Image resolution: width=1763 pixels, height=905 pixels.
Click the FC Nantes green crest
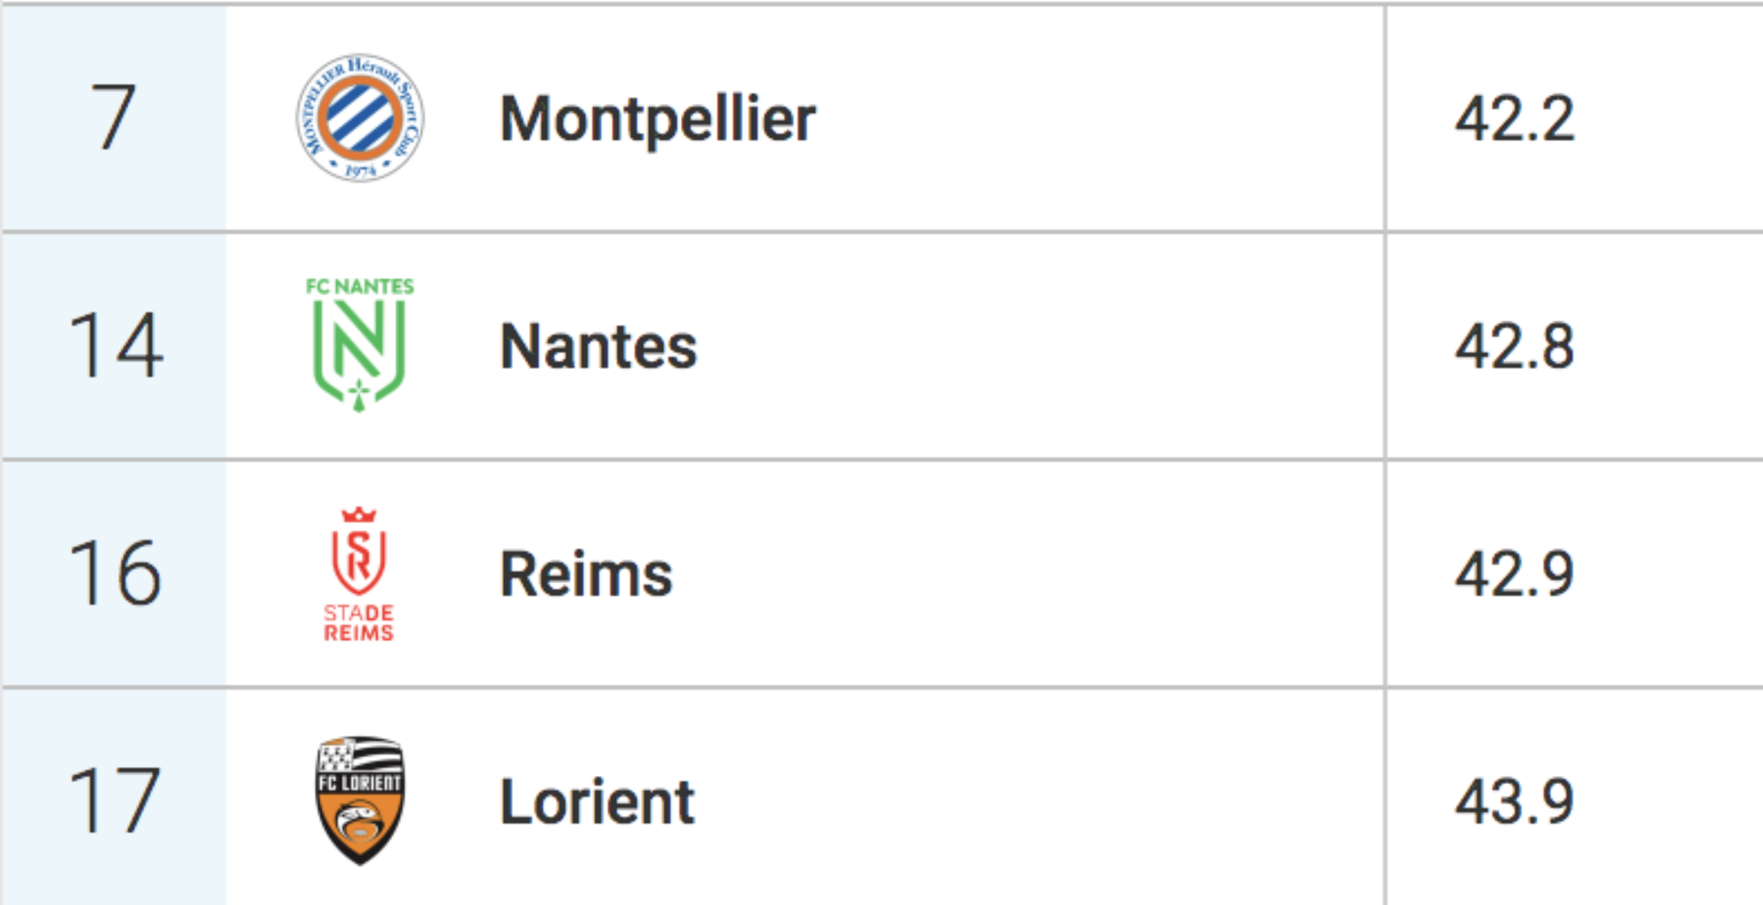tap(360, 345)
